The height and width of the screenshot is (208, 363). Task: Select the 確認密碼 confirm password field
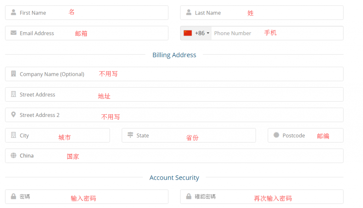coord(262,197)
